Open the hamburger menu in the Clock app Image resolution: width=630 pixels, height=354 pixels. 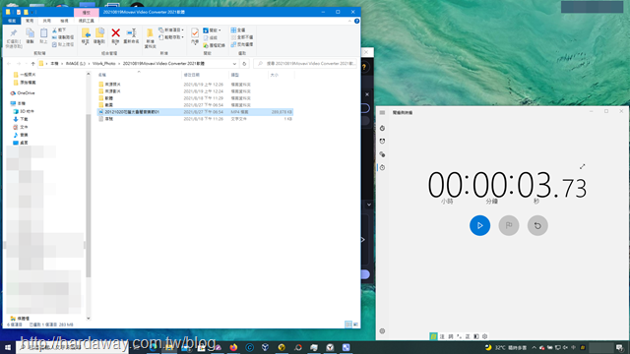point(382,112)
